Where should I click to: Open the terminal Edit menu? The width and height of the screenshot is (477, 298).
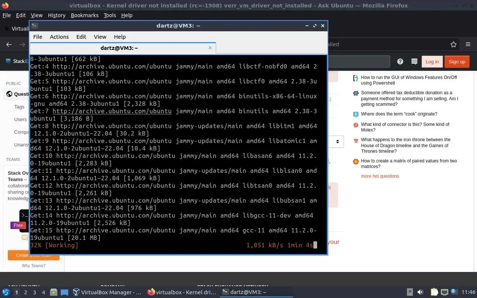click(x=81, y=37)
